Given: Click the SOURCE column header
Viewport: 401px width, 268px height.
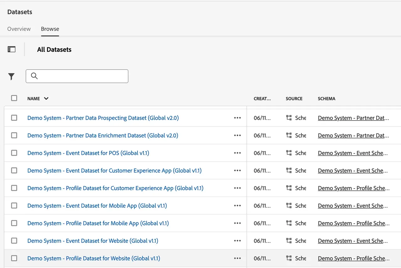Looking at the screenshot, I should tap(294, 98).
